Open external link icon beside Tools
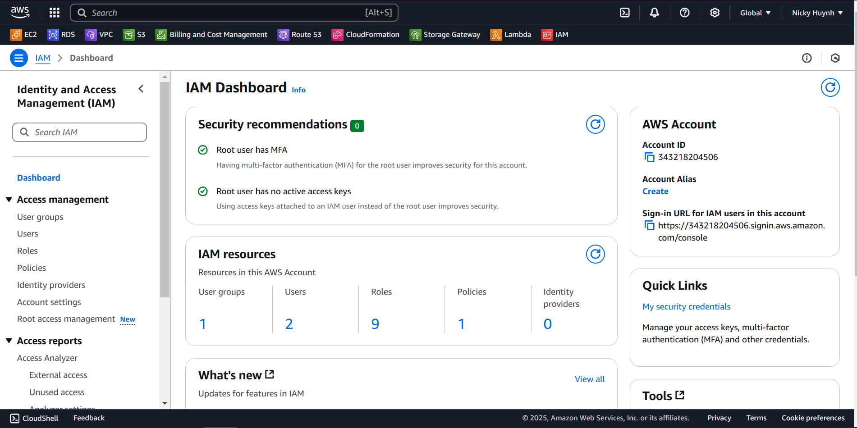 680,395
